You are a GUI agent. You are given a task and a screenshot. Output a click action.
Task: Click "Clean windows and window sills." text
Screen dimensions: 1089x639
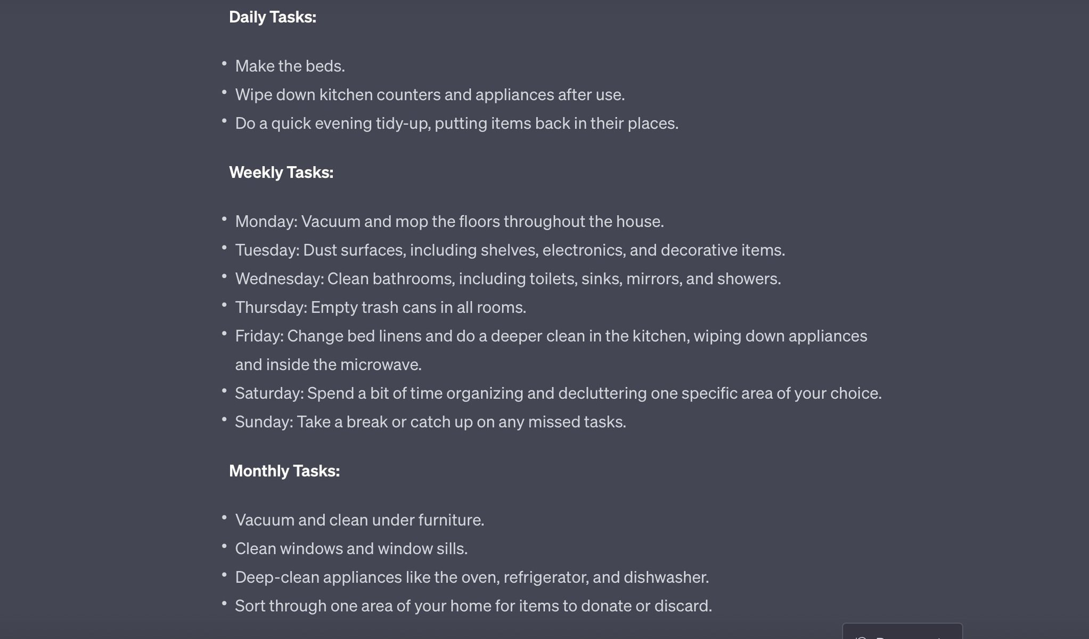coord(351,549)
